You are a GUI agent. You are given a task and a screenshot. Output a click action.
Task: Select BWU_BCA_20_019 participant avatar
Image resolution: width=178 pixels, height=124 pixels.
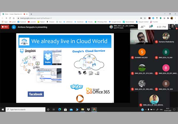[x=142, y=68]
